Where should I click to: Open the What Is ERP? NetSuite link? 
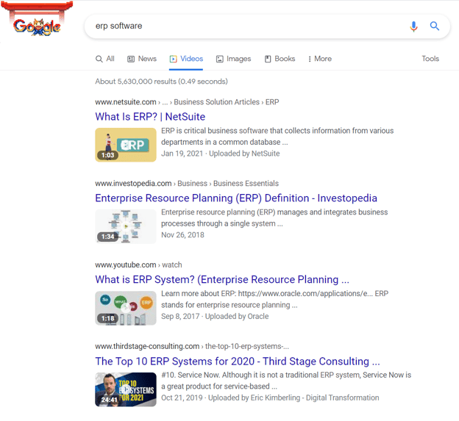coord(150,117)
